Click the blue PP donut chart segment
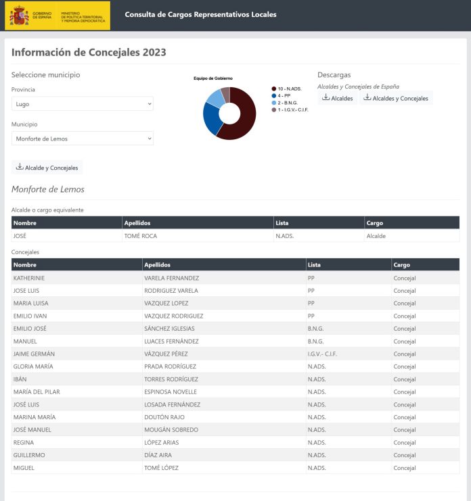 pos(212,120)
